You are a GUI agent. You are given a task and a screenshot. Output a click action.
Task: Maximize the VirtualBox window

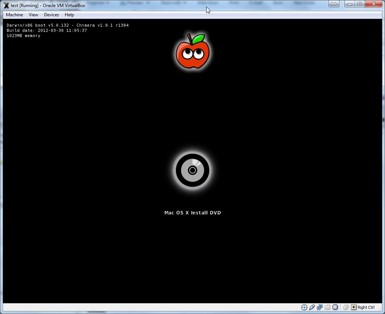(x=360, y=4)
